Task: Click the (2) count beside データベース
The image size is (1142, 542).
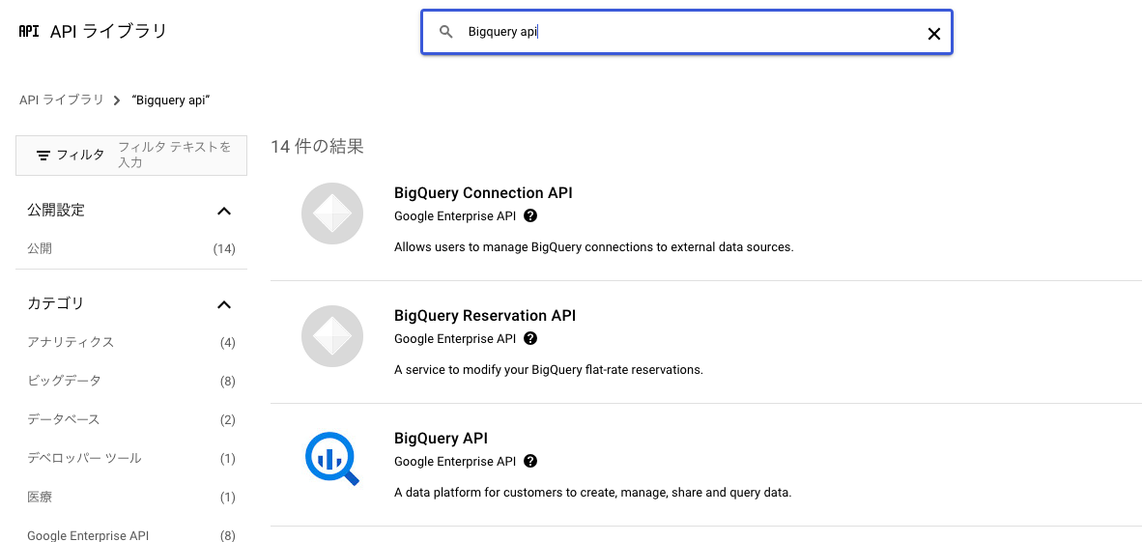Action: click(x=228, y=419)
